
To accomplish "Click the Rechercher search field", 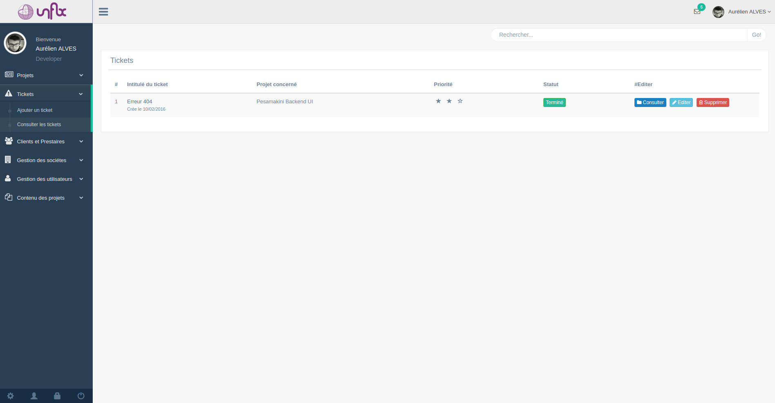I will pos(619,35).
